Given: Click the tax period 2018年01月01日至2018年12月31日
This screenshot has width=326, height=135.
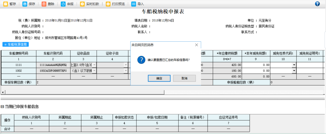Looking at the screenshot, I should click(x=69, y=20).
